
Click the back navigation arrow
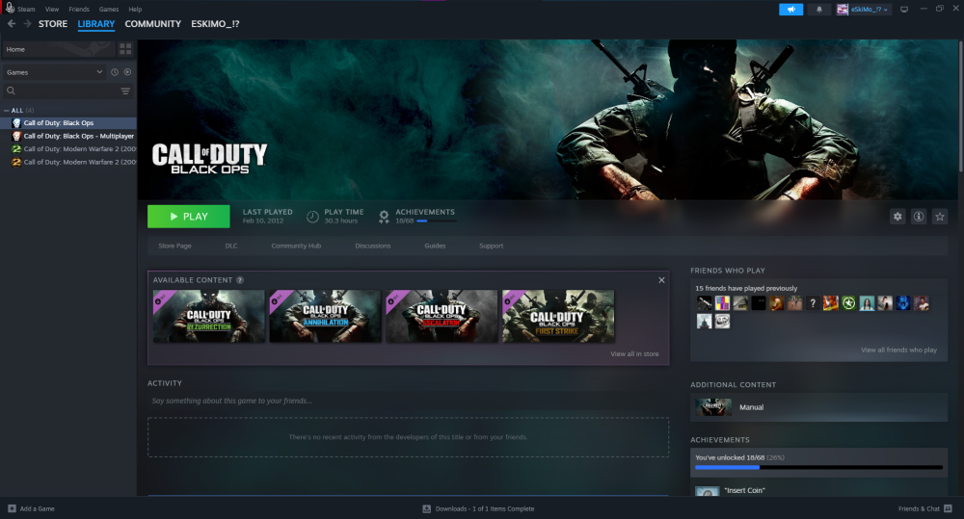pos(12,24)
